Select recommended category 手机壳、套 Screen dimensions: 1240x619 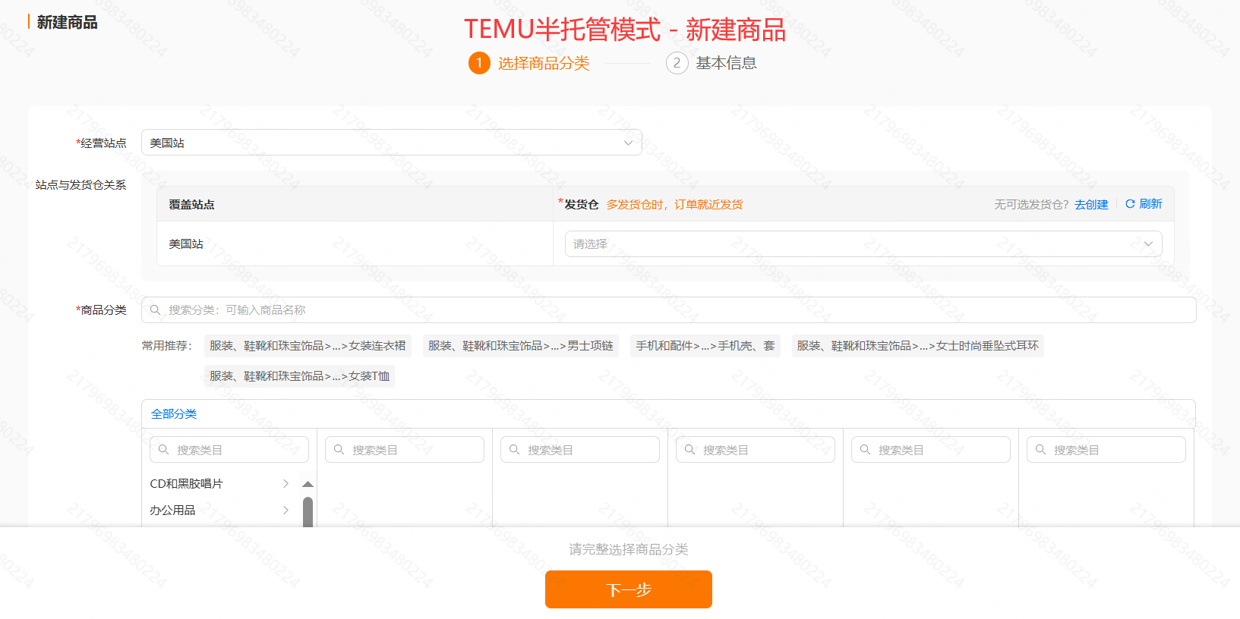click(705, 346)
